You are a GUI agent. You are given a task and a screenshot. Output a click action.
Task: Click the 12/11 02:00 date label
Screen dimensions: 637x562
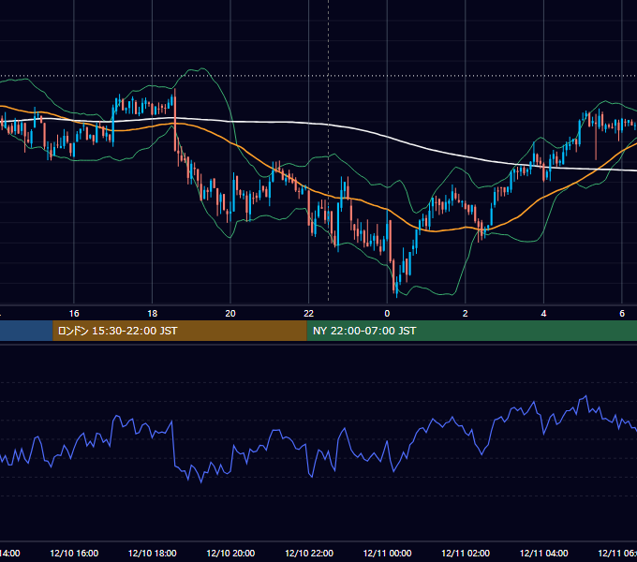pos(466,553)
